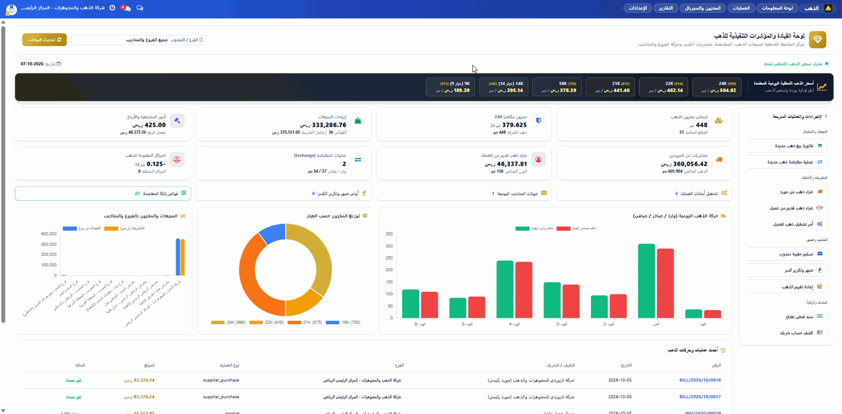
Task: Click the exchange arrows icon on Exchange card
Action: [x=358, y=159]
